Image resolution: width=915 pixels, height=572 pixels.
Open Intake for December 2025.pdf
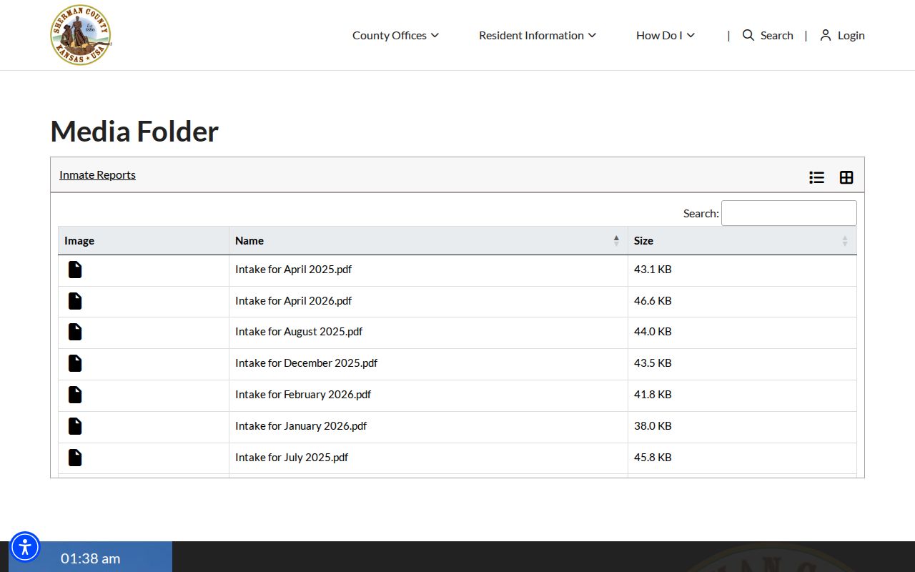(306, 363)
